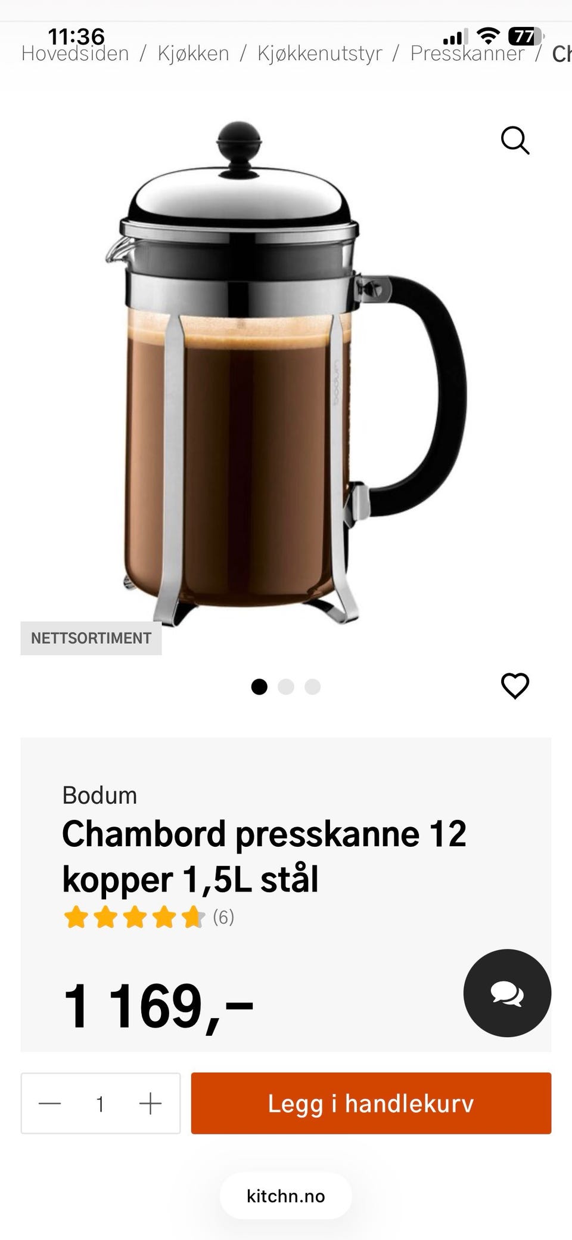This screenshot has height=1240, width=572.
Task: Open Kjøkken breadcrumb link
Action: tap(193, 54)
